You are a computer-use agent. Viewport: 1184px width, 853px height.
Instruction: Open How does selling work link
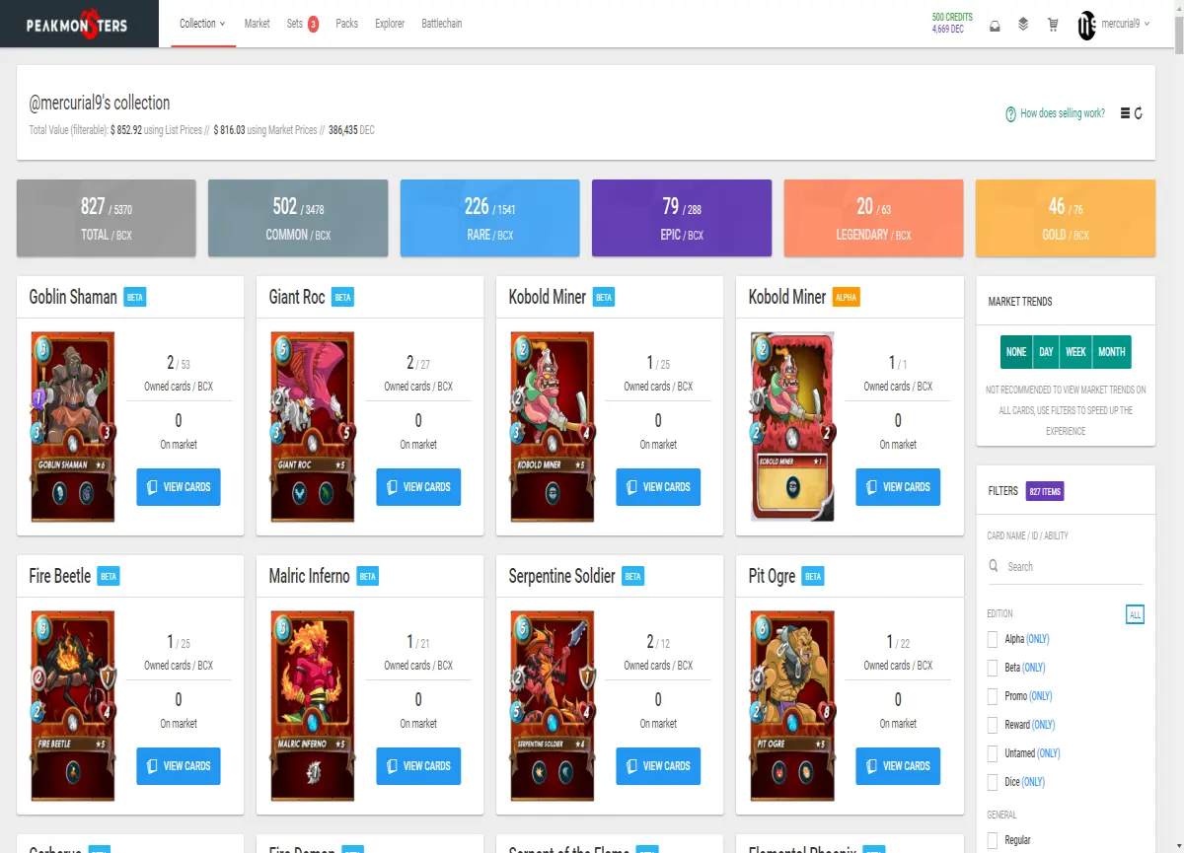coord(1063,113)
